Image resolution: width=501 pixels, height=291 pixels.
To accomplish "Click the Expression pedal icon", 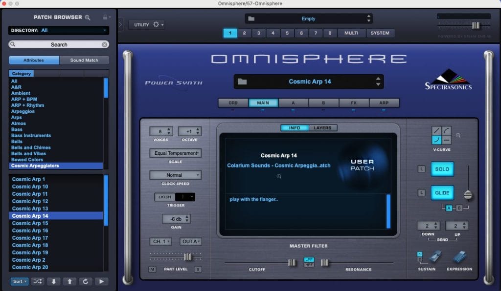I will (x=459, y=257).
